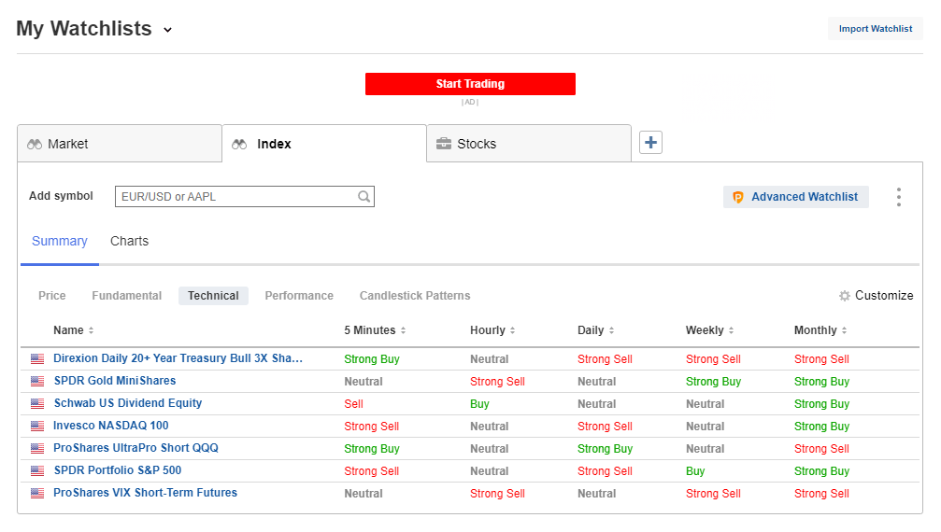Open the My Watchlists dropdown chevron

click(x=167, y=30)
